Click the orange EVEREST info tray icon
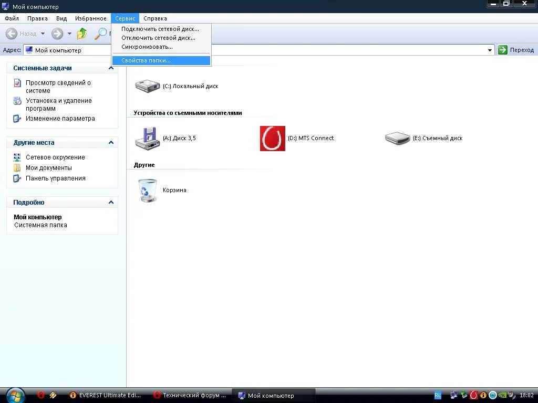Viewport: 538px width, 403px height. coord(483,395)
